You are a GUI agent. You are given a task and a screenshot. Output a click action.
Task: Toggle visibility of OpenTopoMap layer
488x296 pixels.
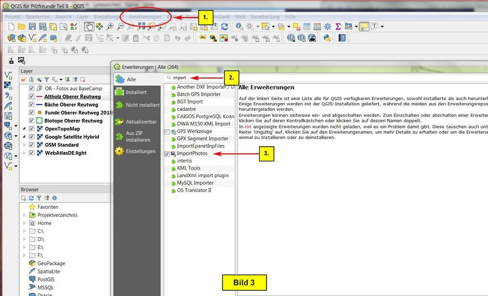(31, 129)
